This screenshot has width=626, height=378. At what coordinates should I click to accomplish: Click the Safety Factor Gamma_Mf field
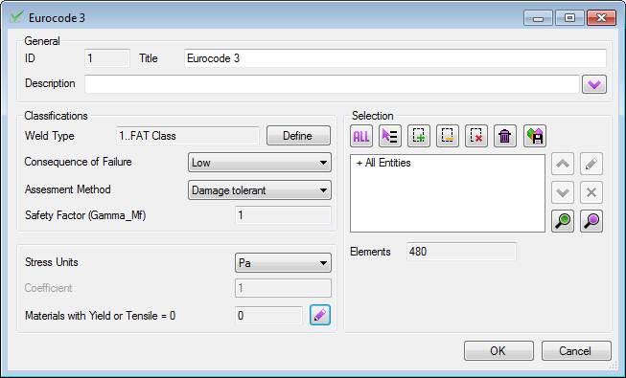283,215
